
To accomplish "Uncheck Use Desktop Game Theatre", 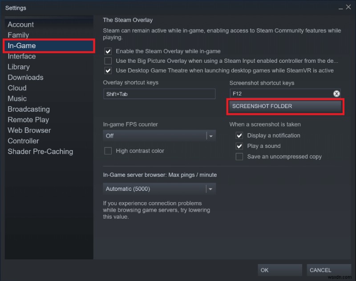I will [x=108, y=70].
